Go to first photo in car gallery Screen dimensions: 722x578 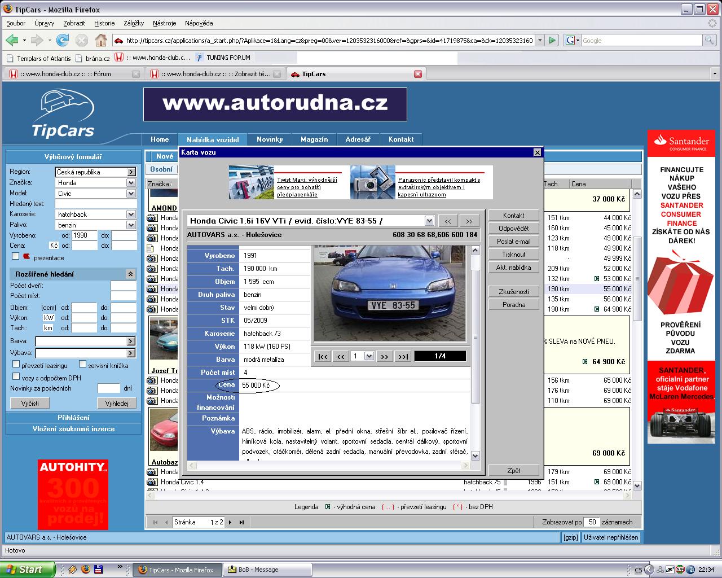[x=323, y=356]
